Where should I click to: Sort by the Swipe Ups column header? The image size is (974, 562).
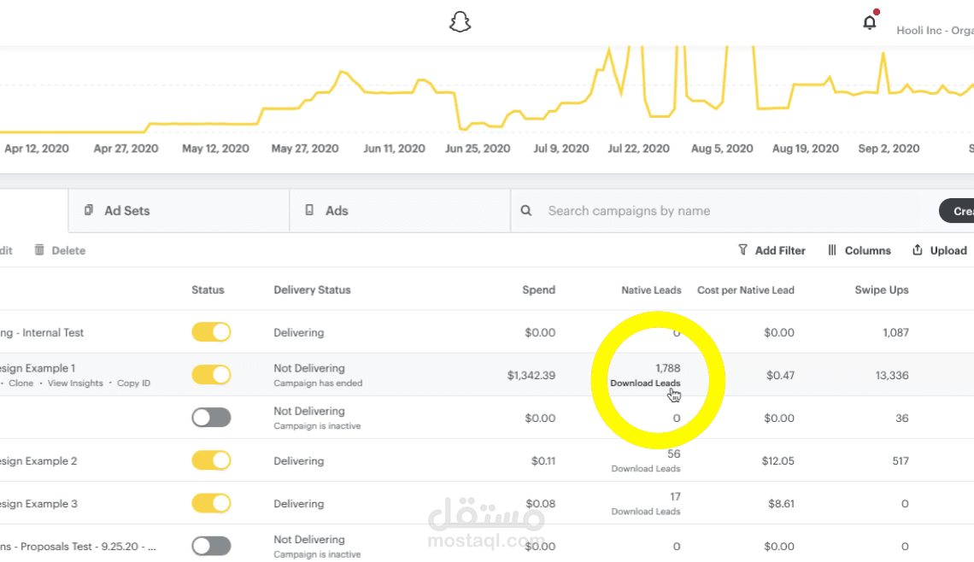tap(882, 290)
